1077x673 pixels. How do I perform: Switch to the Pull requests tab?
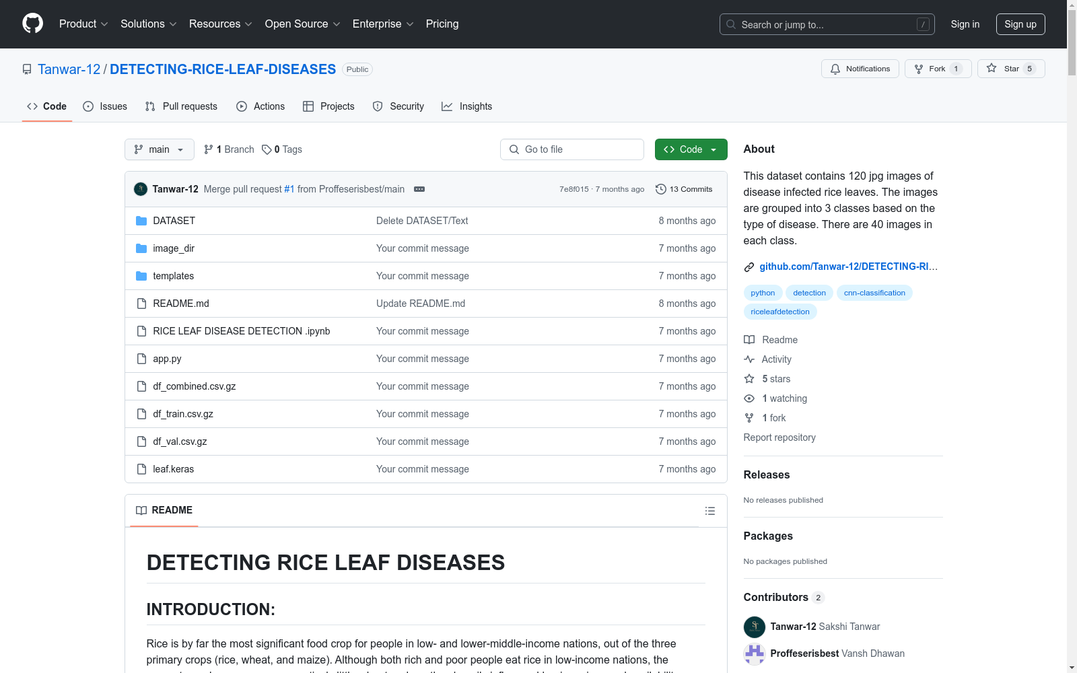(x=181, y=106)
